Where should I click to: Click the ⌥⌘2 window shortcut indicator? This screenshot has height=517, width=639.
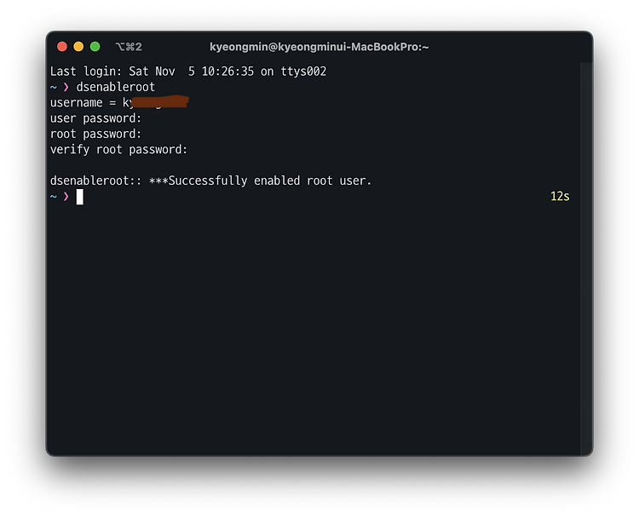click(129, 47)
